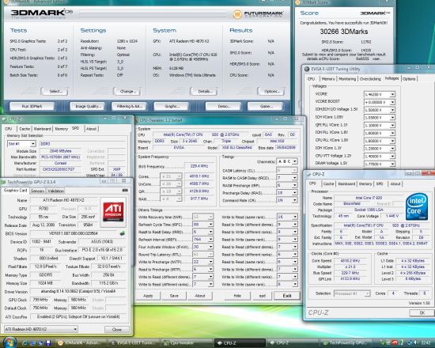Open the CPU VTT Voltage dropdown in E-LEET
This screenshot has width=435, height=348.
tap(392, 157)
